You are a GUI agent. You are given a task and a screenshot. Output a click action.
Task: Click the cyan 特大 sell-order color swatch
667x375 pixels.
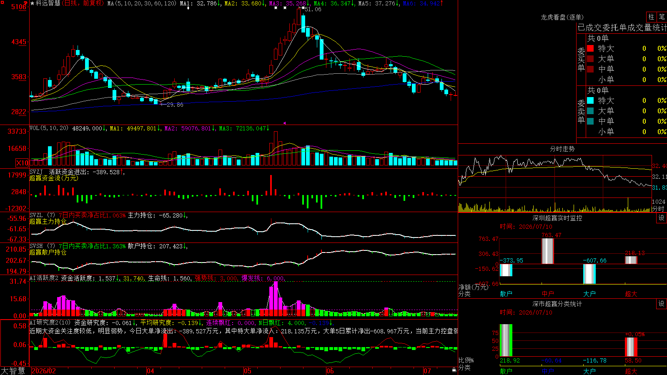click(x=590, y=100)
